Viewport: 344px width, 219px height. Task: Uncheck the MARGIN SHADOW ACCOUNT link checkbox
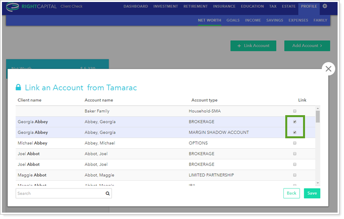(x=295, y=132)
